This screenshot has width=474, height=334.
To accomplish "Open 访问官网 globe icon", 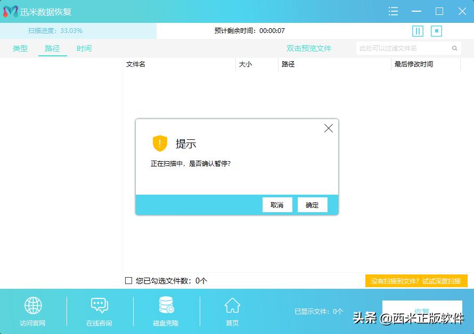I will click(33, 305).
